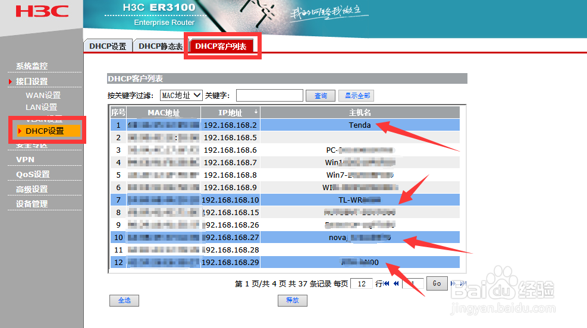
Task: Click the 全选 button
Action: [x=124, y=300]
